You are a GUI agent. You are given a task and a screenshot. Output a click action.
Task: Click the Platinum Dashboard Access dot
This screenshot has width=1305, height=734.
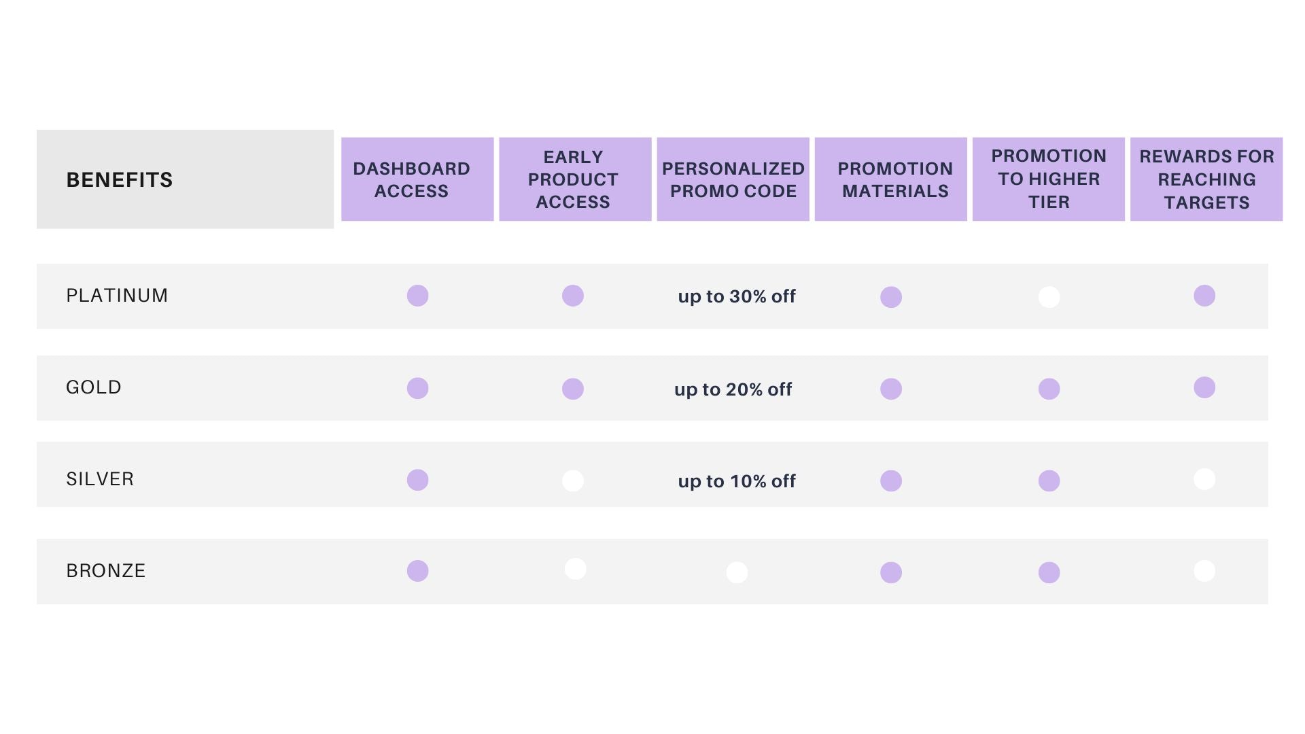point(417,296)
